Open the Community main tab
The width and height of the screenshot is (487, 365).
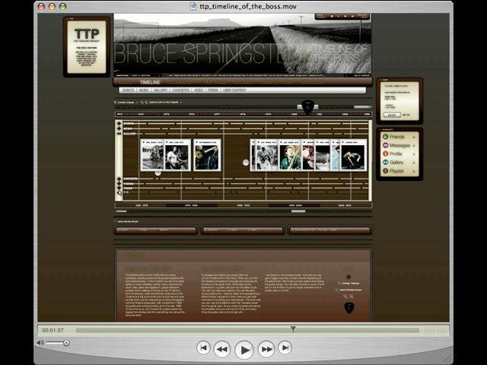pos(183,82)
